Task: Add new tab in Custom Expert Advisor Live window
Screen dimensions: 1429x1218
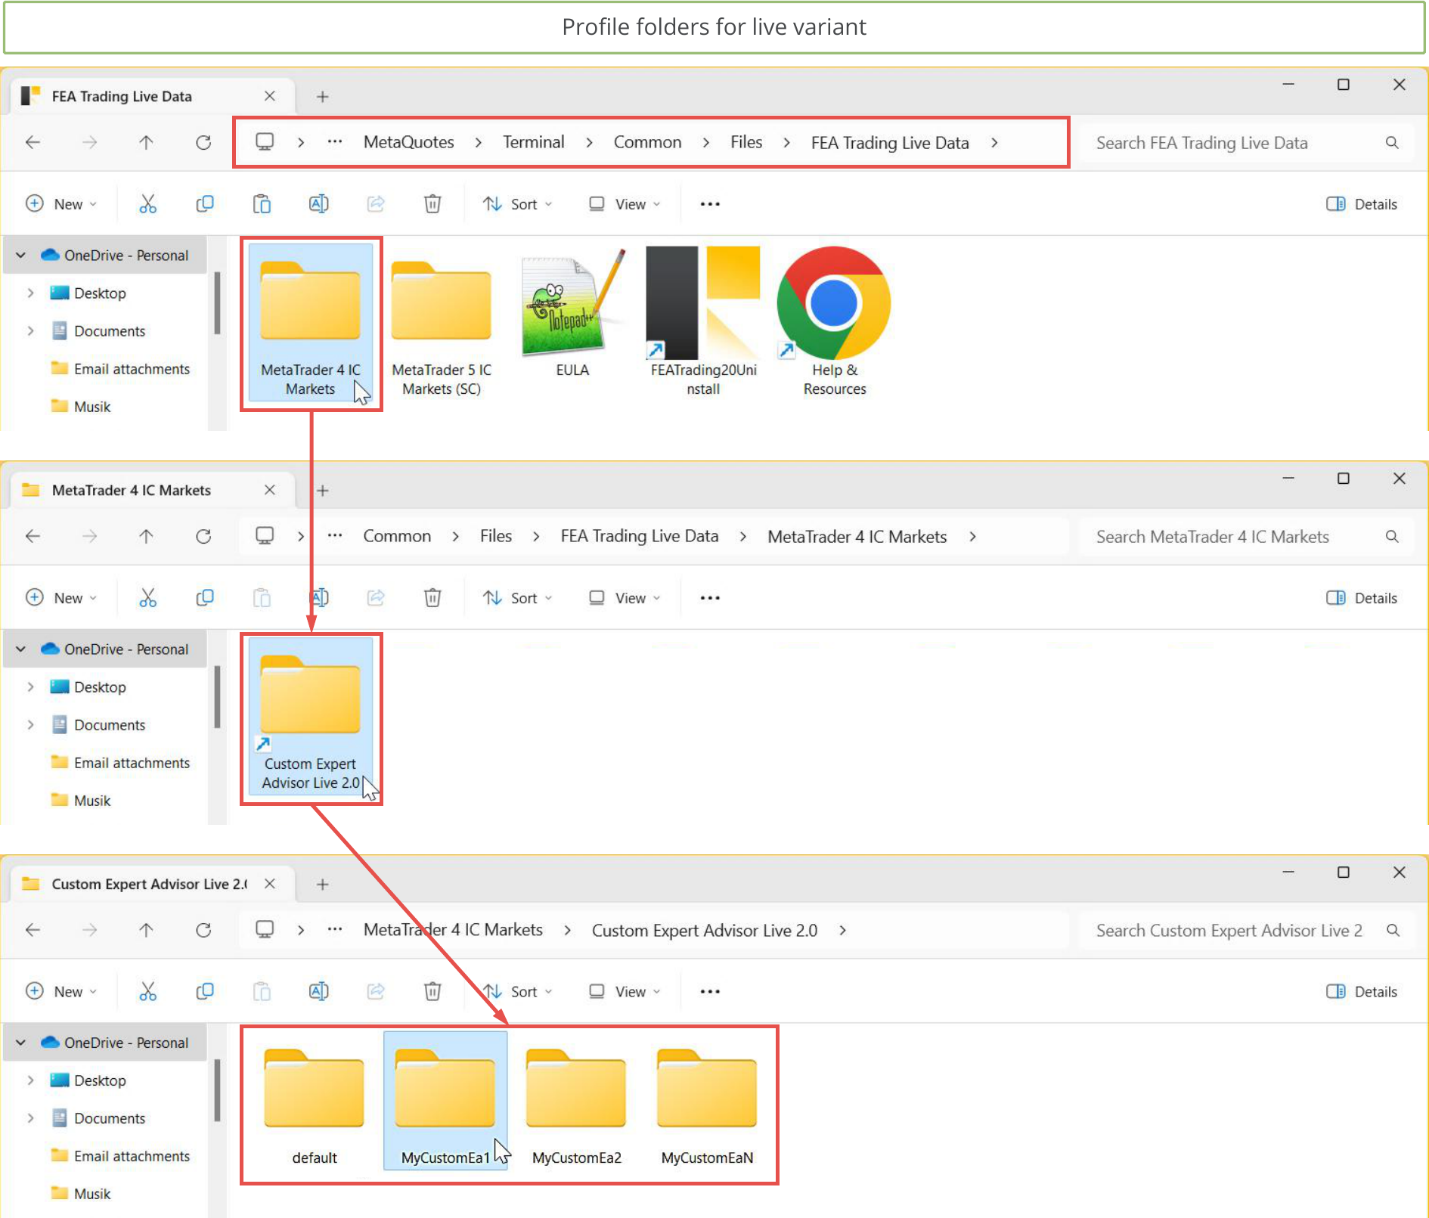Action: 323,885
